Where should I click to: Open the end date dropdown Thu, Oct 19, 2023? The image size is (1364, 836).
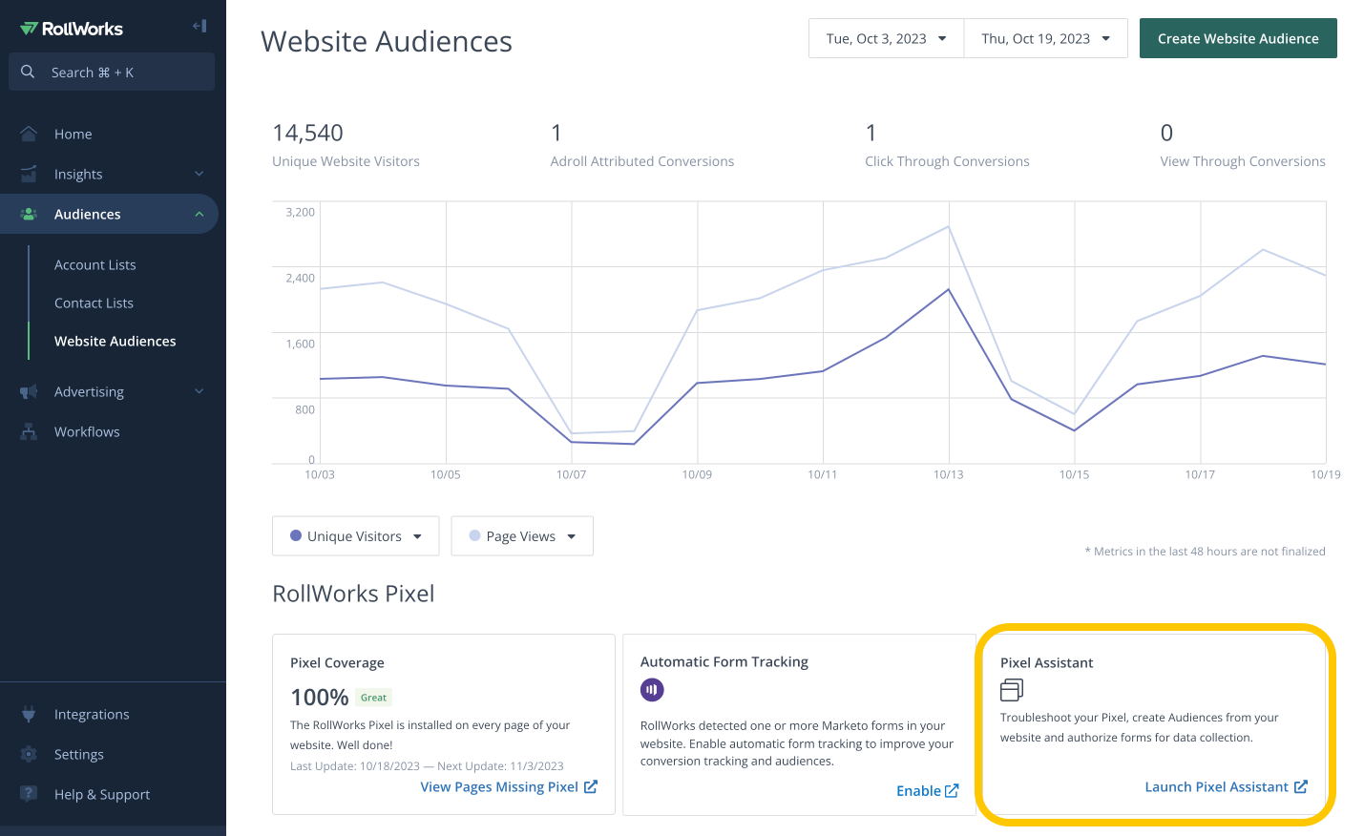click(x=1045, y=38)
